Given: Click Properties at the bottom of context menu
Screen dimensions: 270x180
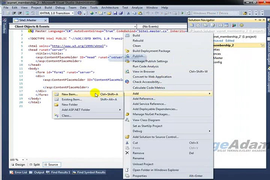Looking at the screenshot, I should (168, 176).
